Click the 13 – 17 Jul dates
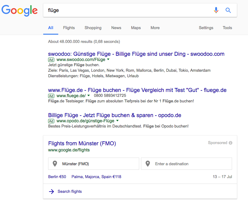Viewport: 248px width, 202px height. (x=222, y=177)
